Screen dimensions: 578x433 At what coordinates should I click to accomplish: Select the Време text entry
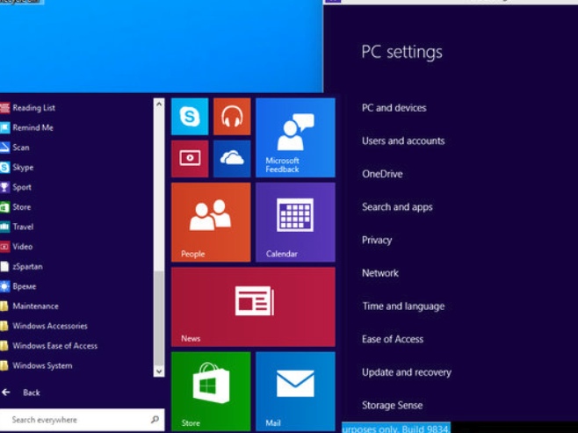coord(25,286)
